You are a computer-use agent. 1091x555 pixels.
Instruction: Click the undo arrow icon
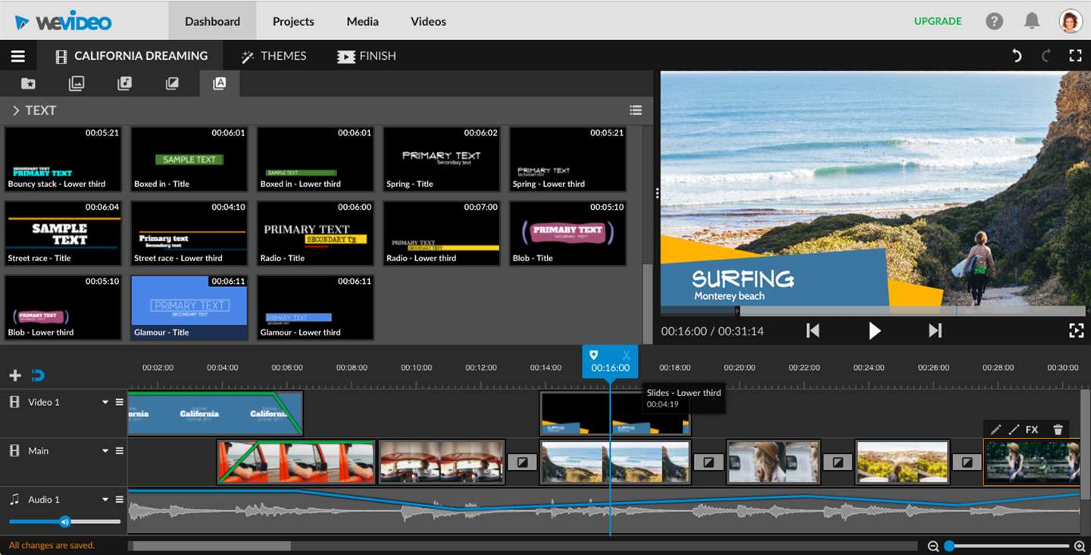point(1017,55)
